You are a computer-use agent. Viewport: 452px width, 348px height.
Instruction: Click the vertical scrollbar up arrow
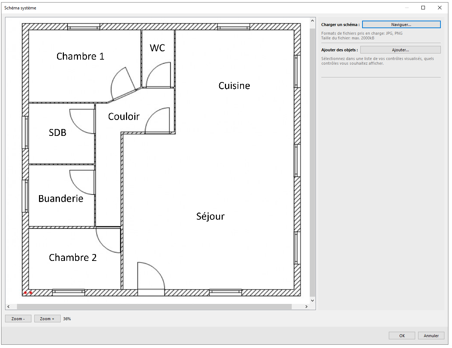click(x=312, y=21)
